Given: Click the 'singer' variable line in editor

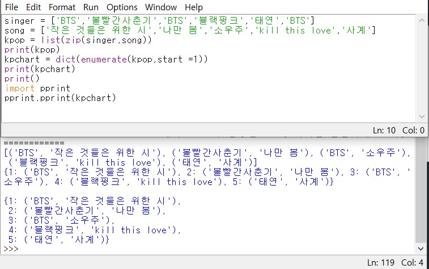Looking at the screenshot, I should (159, 21).
